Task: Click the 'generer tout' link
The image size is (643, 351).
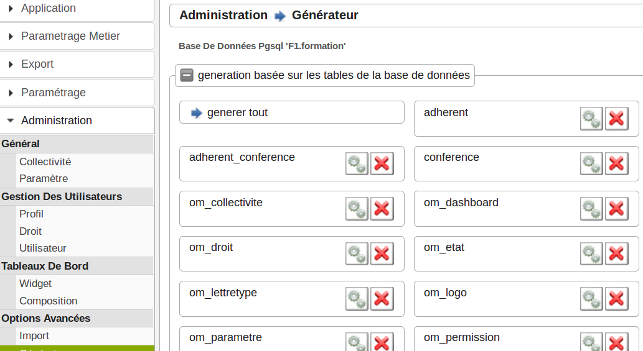Action: pyautogui.click(x=237, y=113)
